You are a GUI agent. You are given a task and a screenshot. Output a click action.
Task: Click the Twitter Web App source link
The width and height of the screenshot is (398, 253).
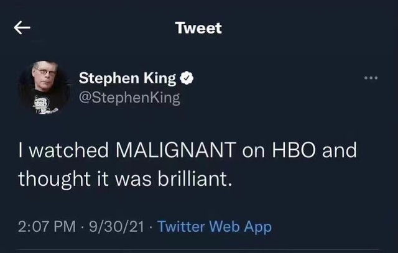[x=215, y=227]
